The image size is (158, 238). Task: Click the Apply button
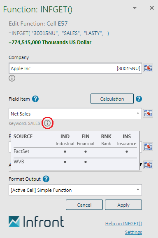(x=123, y=205)
